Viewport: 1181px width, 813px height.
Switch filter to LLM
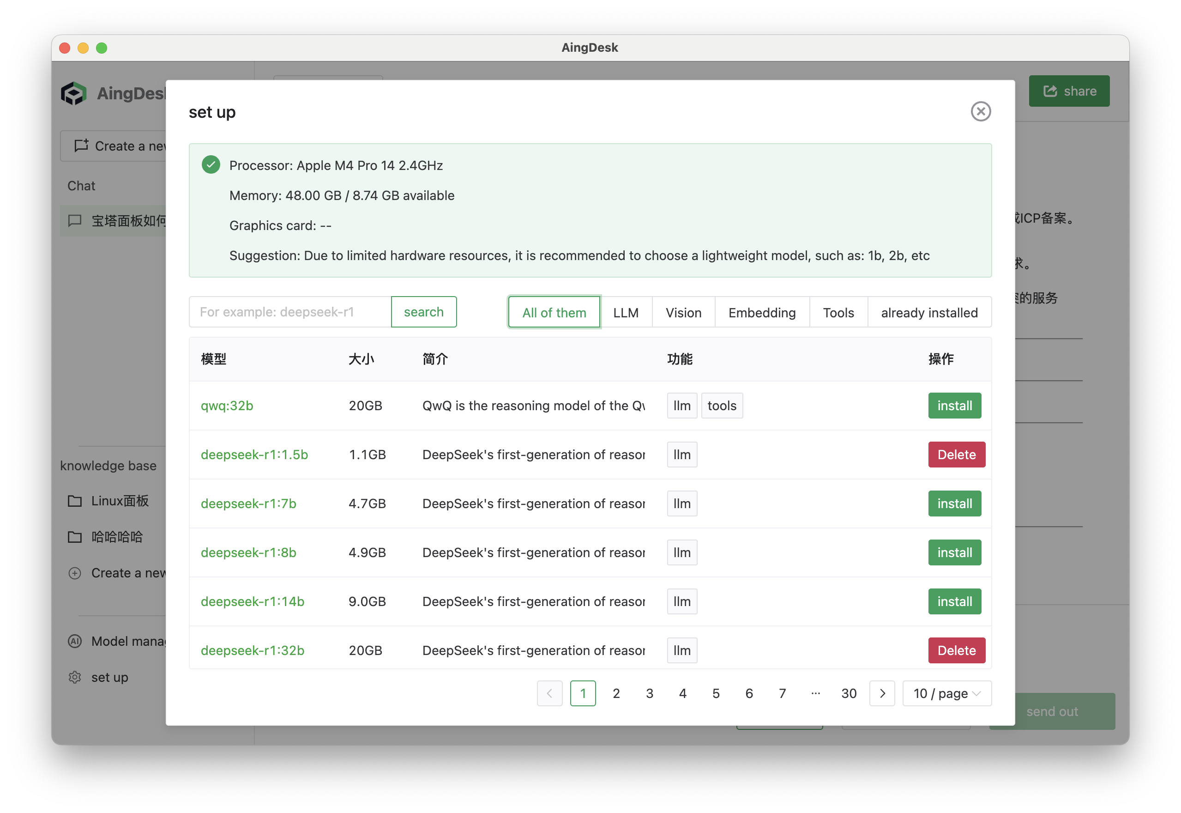tap(626, 312)
